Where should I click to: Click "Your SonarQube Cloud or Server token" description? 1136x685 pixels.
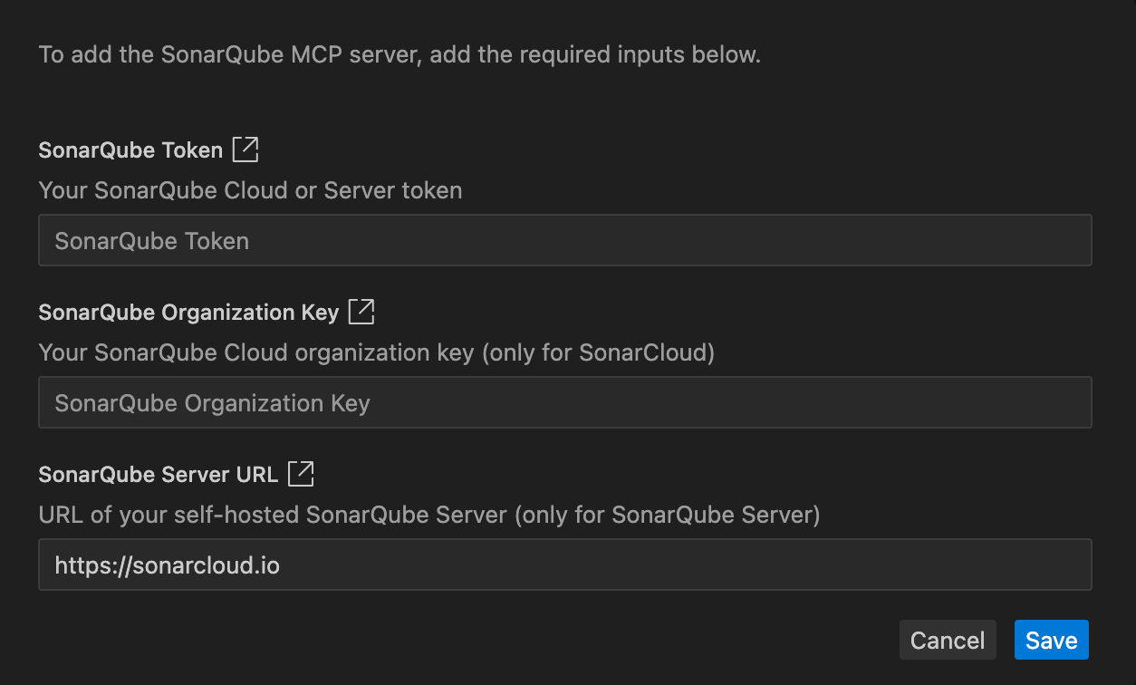(x=250, y=190)
